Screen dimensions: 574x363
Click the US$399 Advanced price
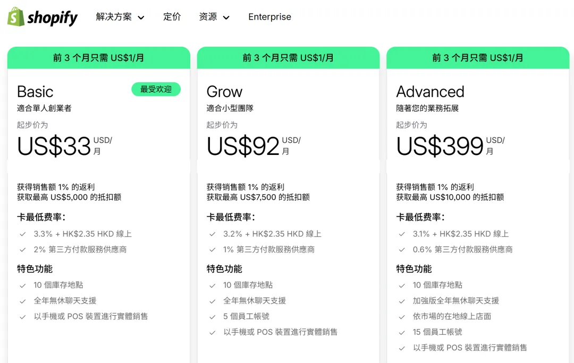point(440,146)
